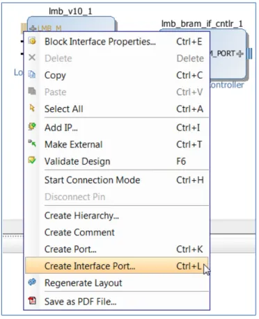Viewport: 259px width, 319px height.
Task: Click the Copy pages icon
Action: pyautogui.click(x=32, y=74)
